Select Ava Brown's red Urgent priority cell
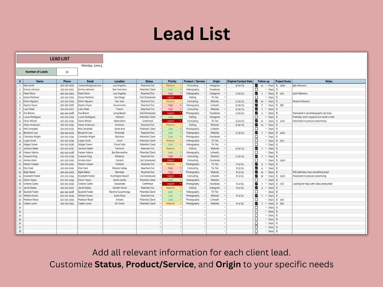Screen dimensions: 383x287 pos(170,113)
